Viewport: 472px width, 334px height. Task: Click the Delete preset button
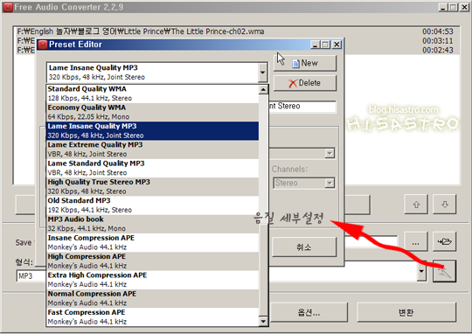tap(305, 83)
